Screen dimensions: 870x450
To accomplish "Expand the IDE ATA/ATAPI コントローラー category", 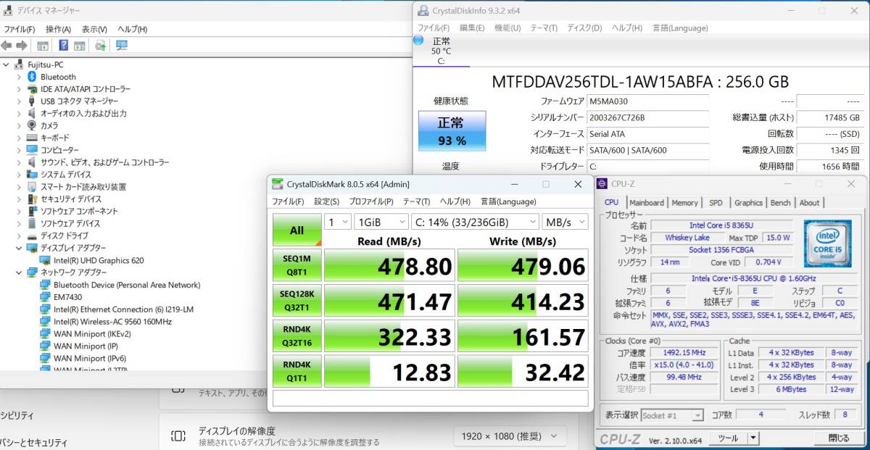I will [19, 89].
